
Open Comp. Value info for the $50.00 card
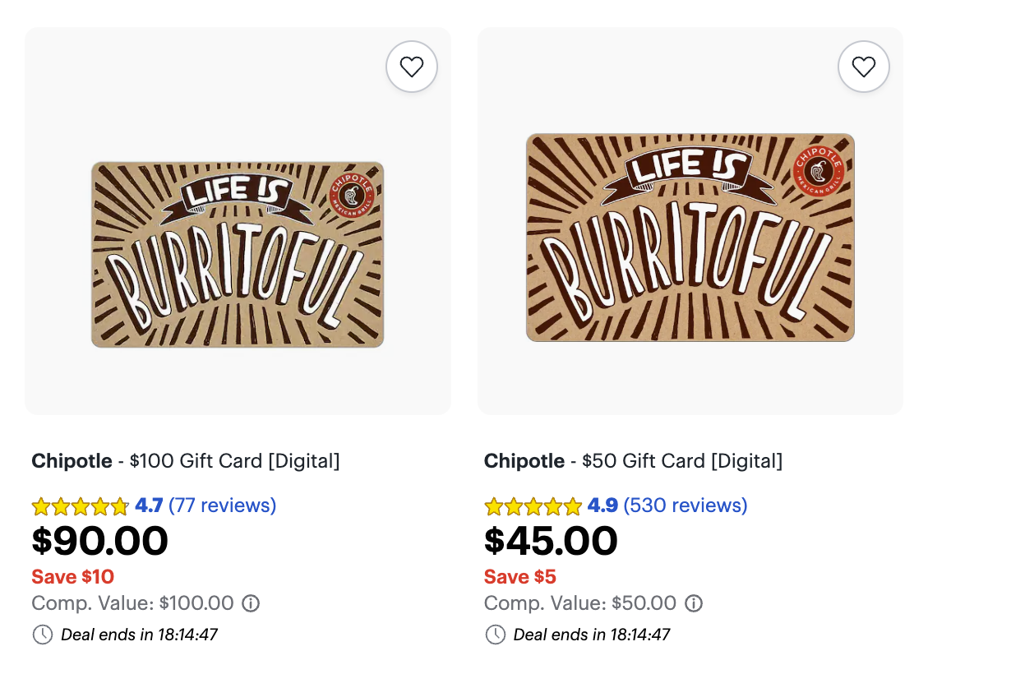694,603
